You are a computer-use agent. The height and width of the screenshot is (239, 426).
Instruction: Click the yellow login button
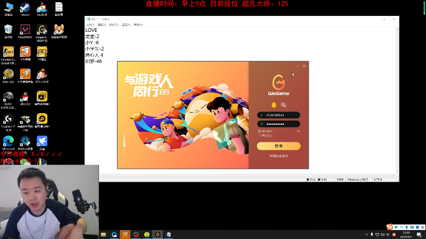pos(278,146)
